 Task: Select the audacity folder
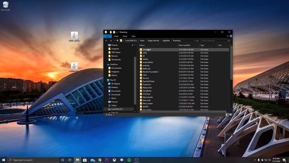pyautogui.click(x=146, y=65)
